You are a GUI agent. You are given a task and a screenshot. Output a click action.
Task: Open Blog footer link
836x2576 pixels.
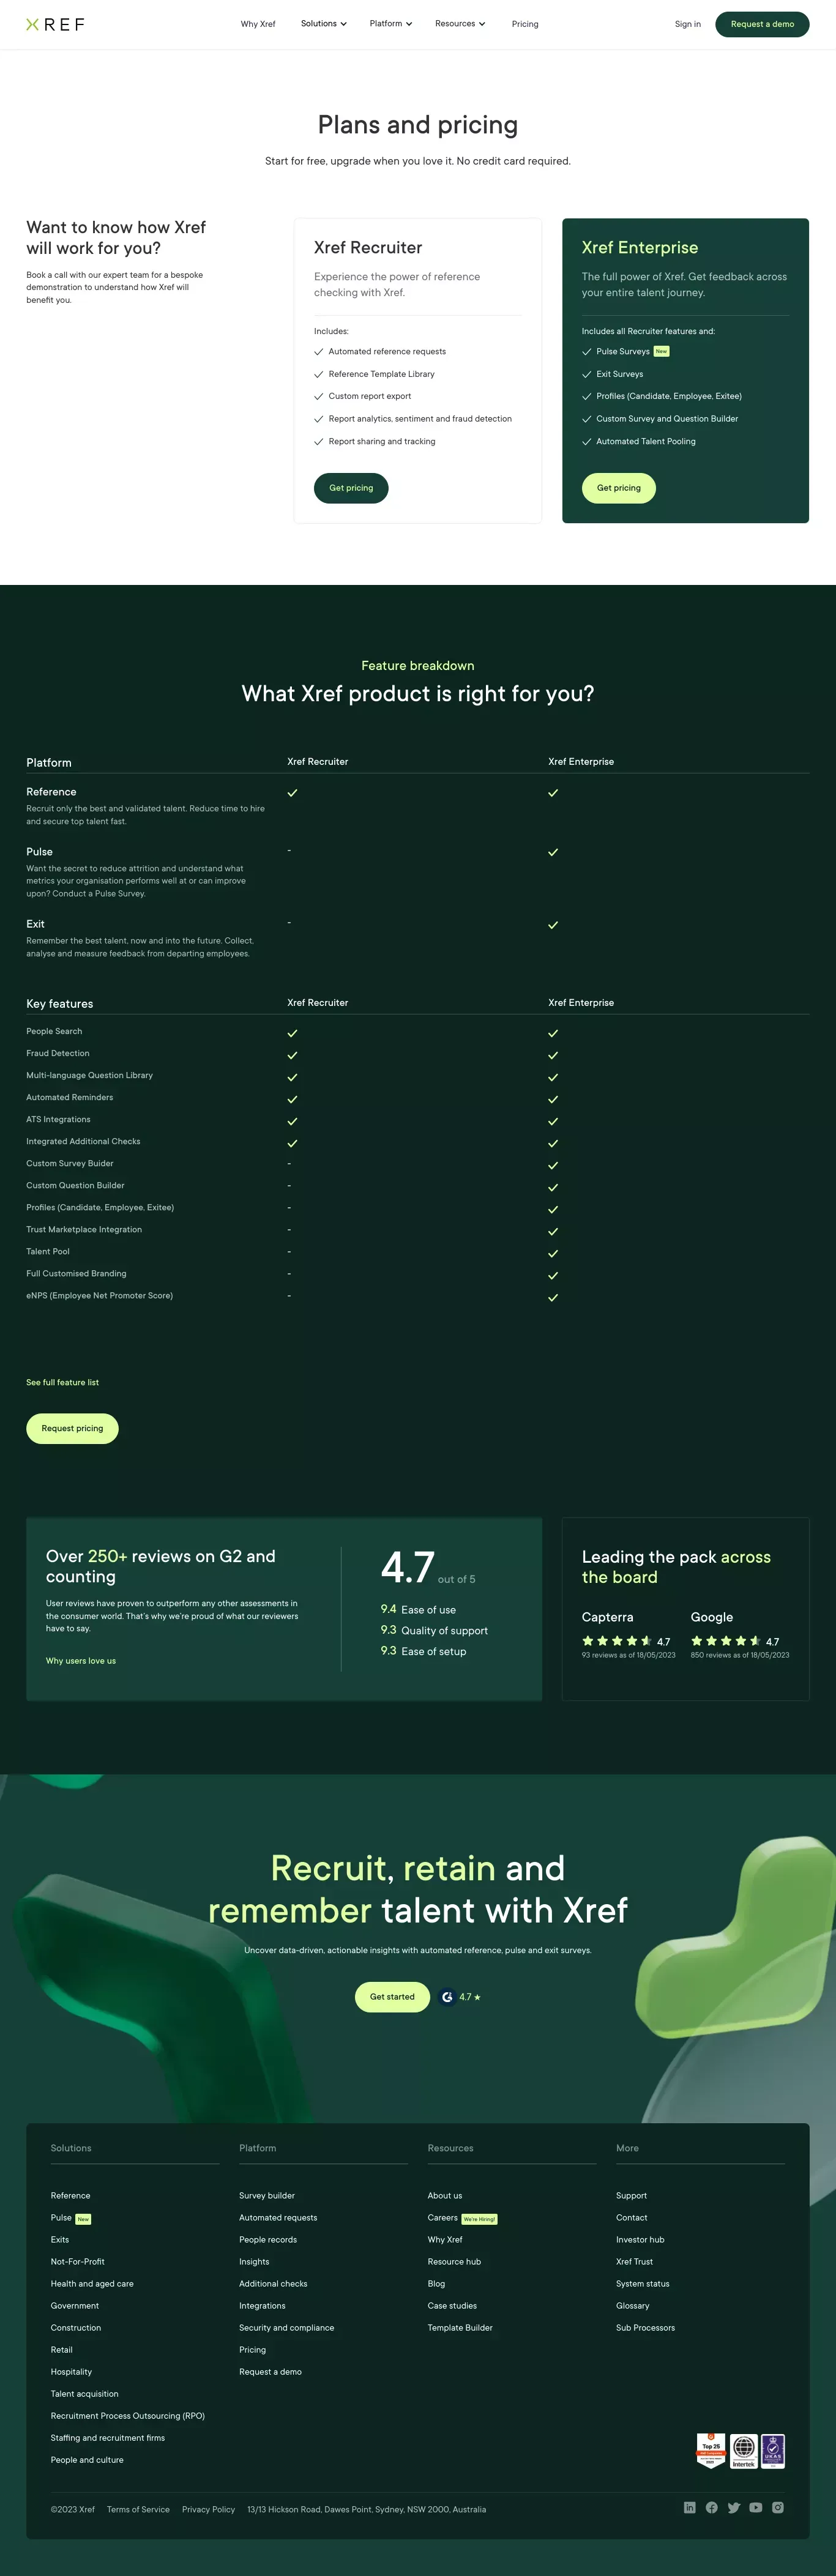pos(436,2284)
